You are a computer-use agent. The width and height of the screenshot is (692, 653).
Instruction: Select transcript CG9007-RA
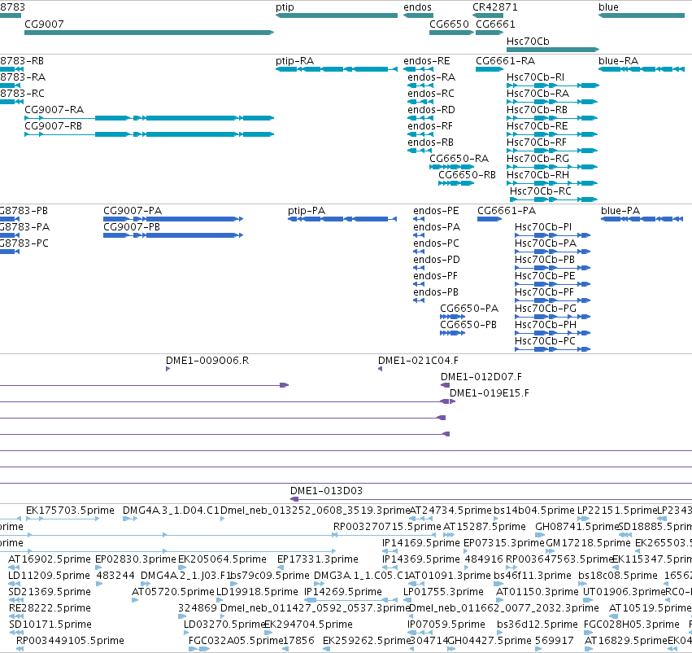click(x=149, y=118)
